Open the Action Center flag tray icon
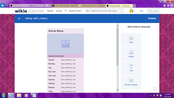 tap(161, 96)
